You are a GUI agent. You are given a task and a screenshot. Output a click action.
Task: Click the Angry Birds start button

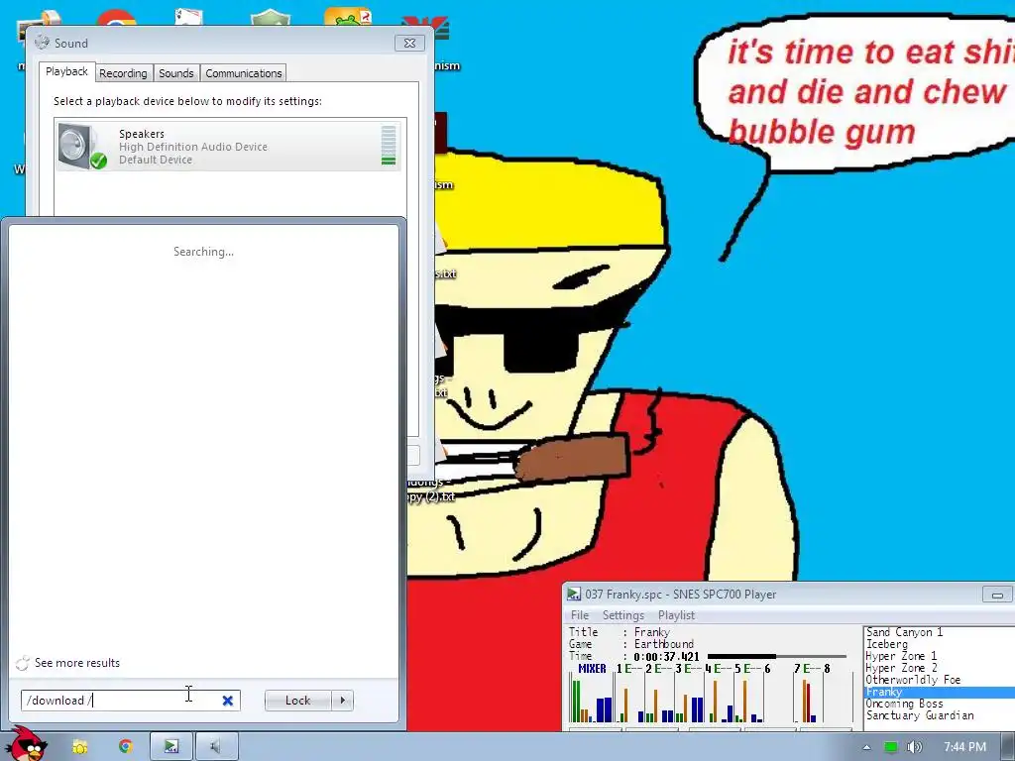[26, 744]
